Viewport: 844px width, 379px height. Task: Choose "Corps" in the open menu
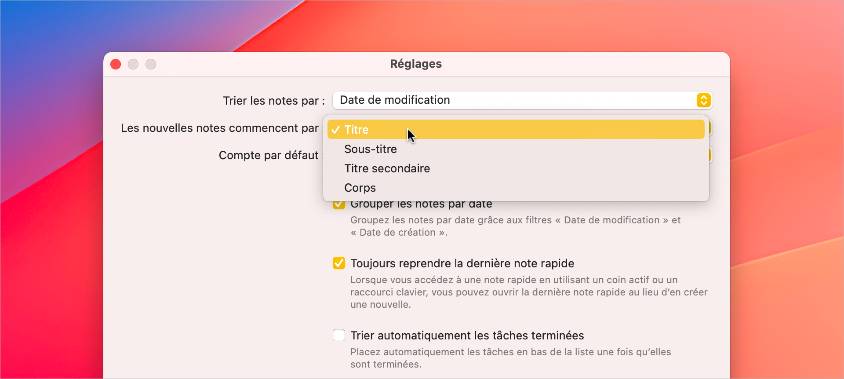[360, 188]
